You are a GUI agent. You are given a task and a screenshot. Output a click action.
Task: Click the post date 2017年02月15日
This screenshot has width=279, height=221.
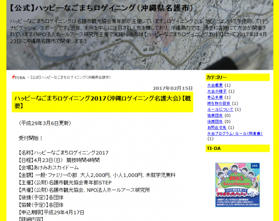pos(173,88)
